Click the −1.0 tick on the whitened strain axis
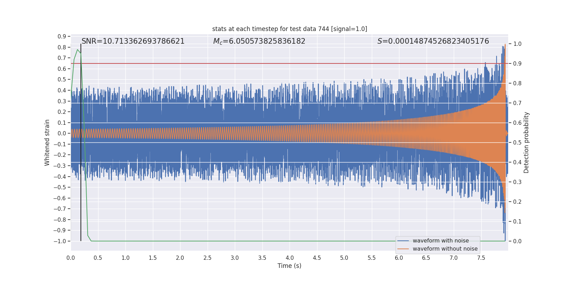 (60, 241)
